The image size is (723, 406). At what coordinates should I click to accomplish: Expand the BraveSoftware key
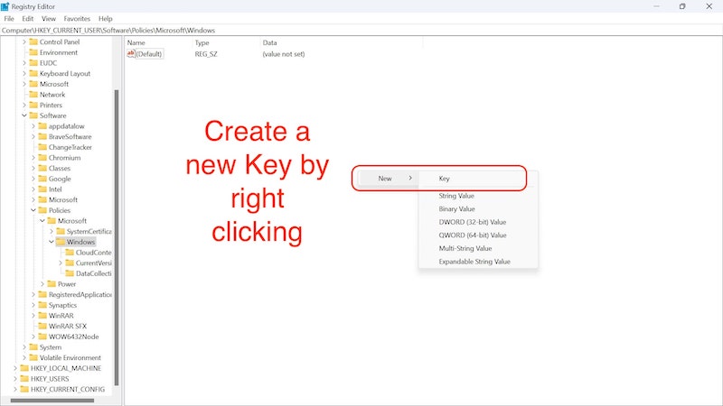coord(33,137)
